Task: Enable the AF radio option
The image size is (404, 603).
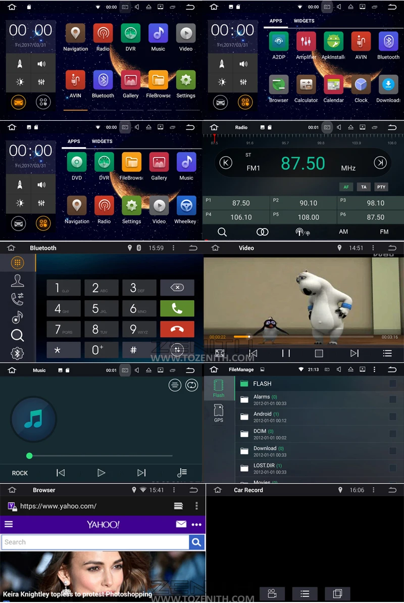Action: point(346,187)
